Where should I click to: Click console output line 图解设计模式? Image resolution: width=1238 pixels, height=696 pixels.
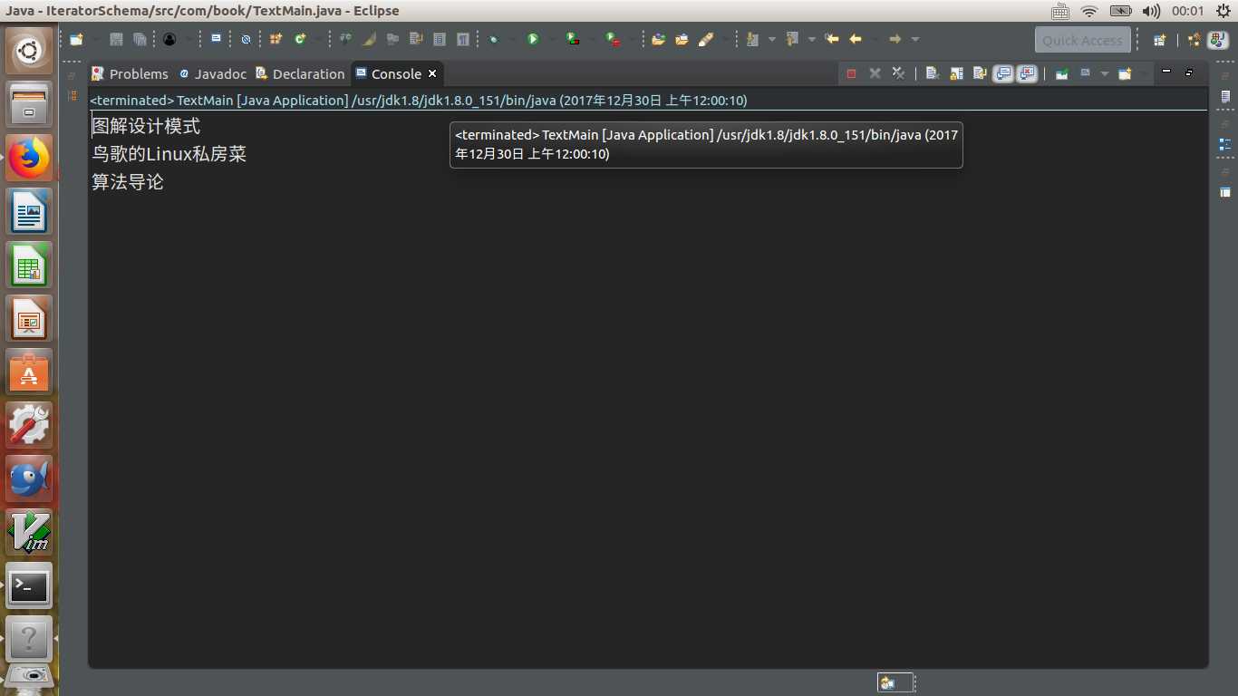pos(146,126)
